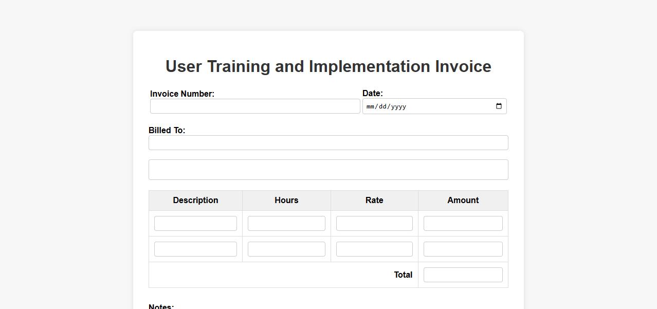The height and width of the screenshot is (309, 657).
Task: Focus the second row Description field
Action: coord(195,249)
